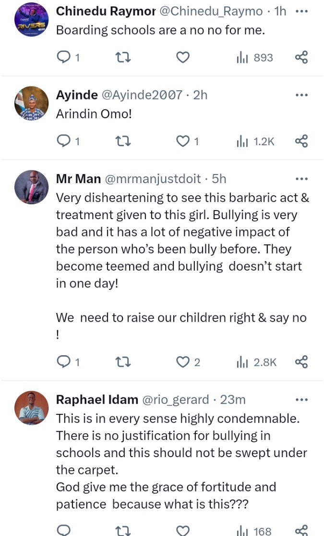
Task: Open more options on Raphael Idam's tweet
Action: 301,399
